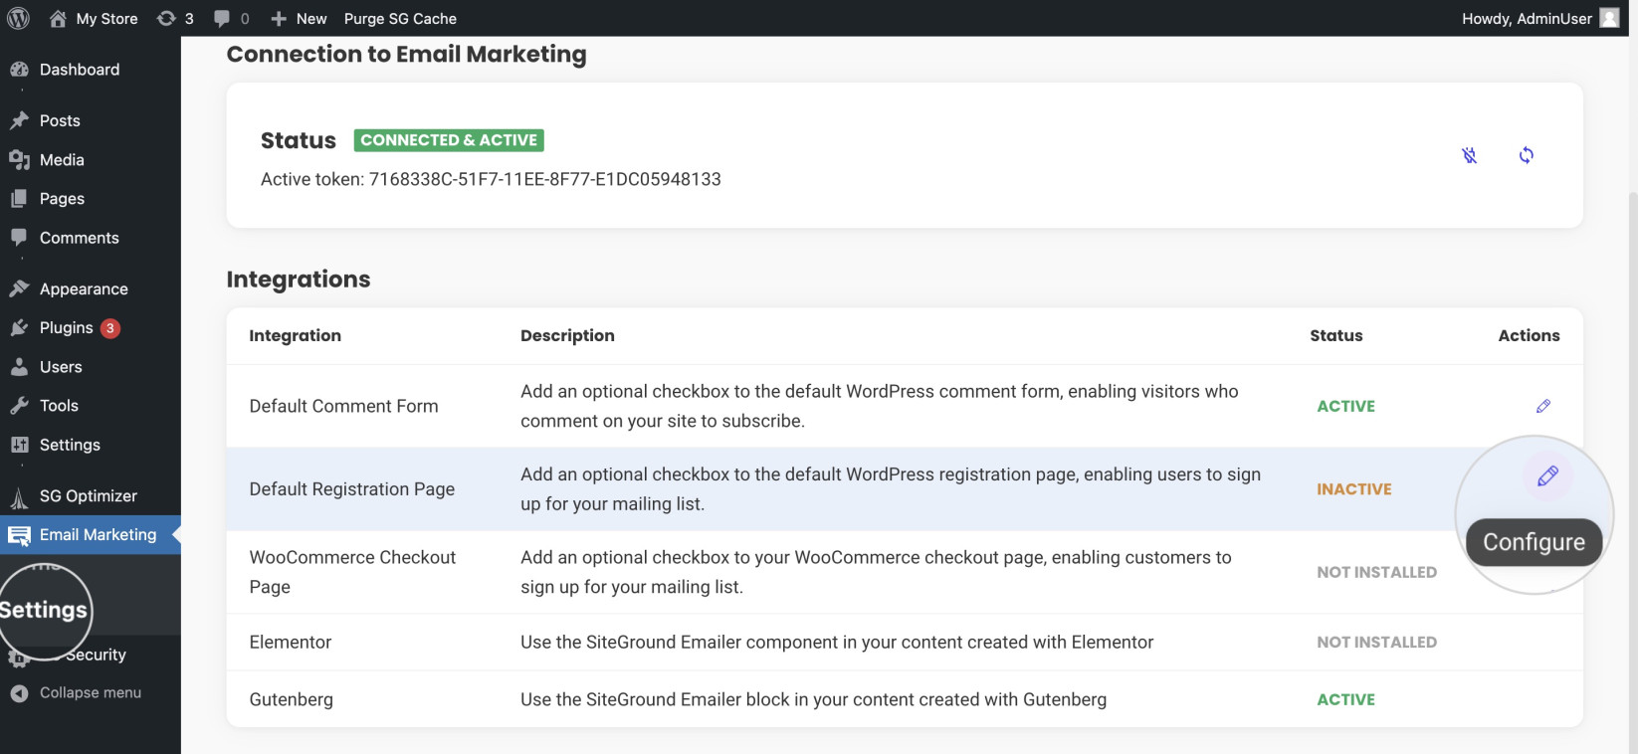Click Default Comment Form row name

coord(343,406)
